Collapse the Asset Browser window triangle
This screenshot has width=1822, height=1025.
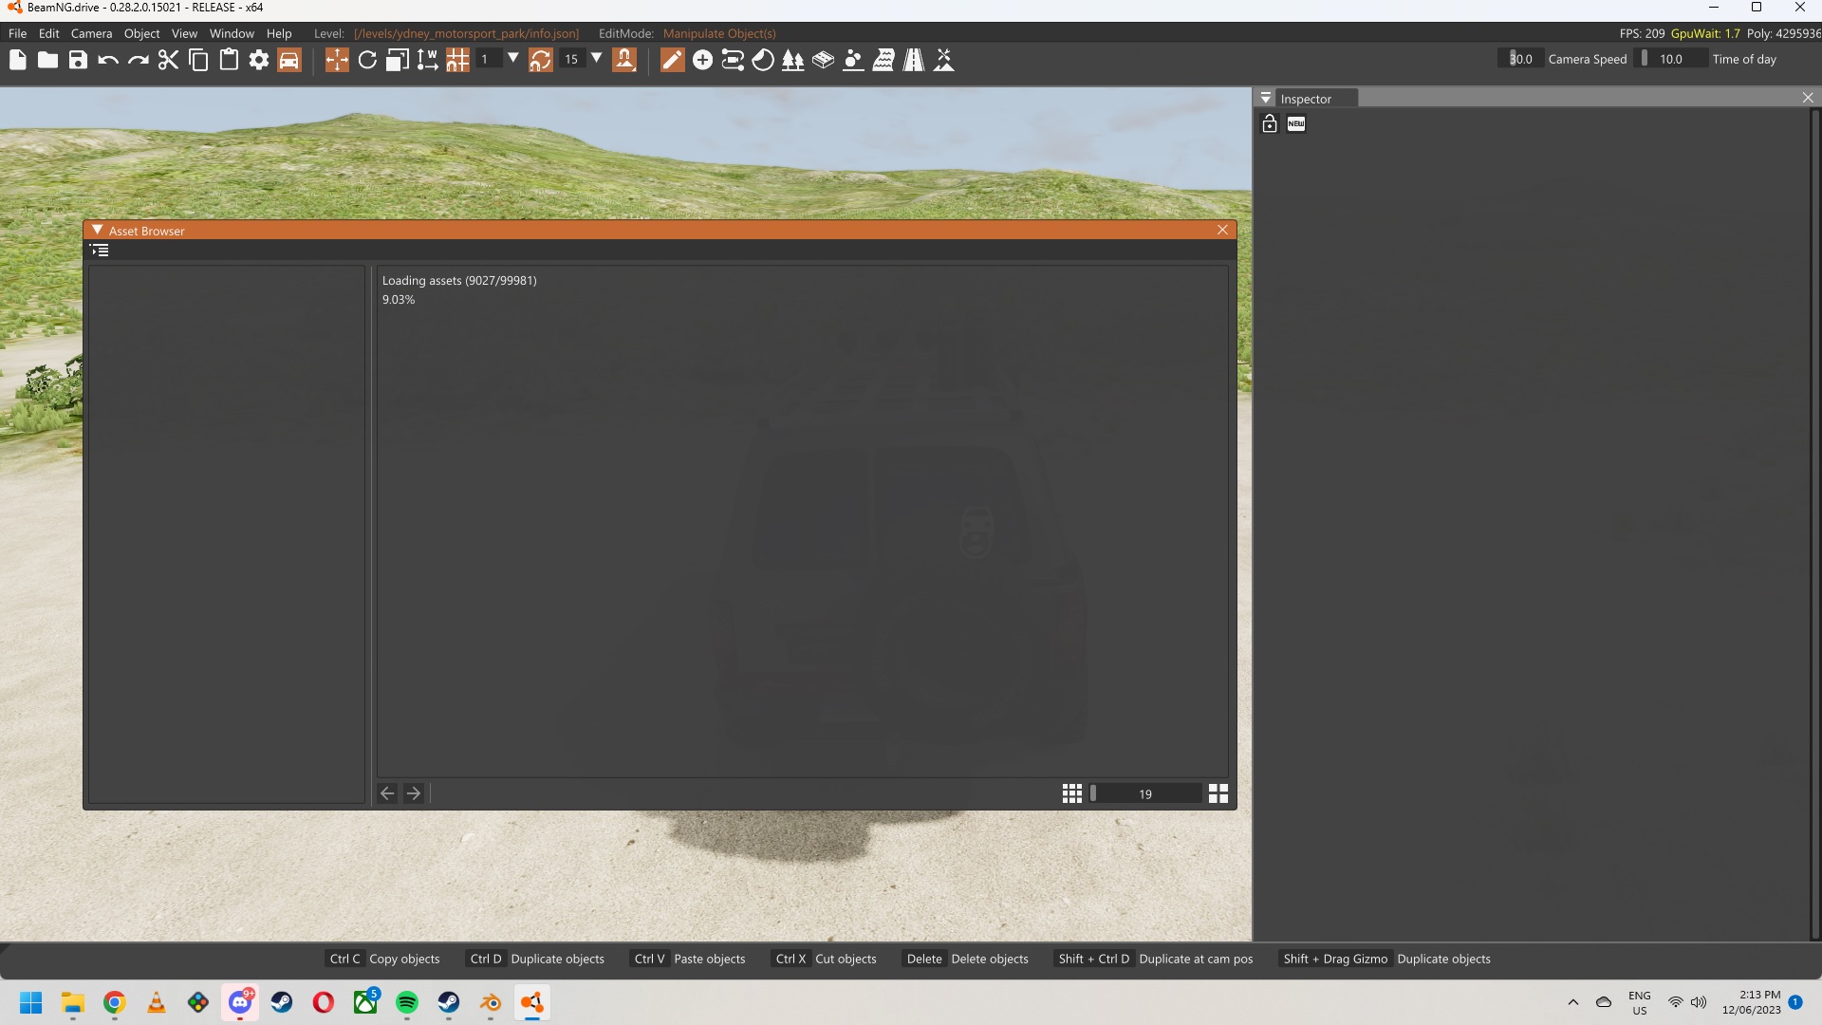pos(97,230)
